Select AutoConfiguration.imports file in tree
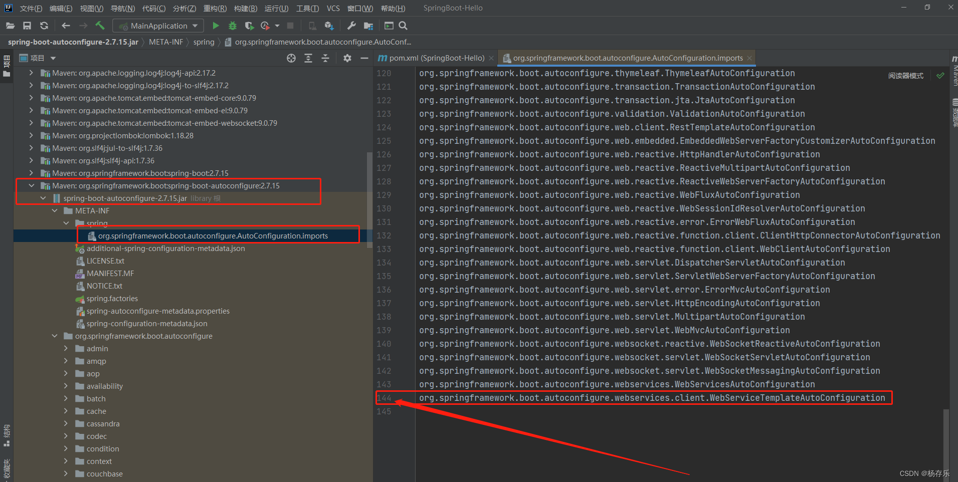 (213, 235)
